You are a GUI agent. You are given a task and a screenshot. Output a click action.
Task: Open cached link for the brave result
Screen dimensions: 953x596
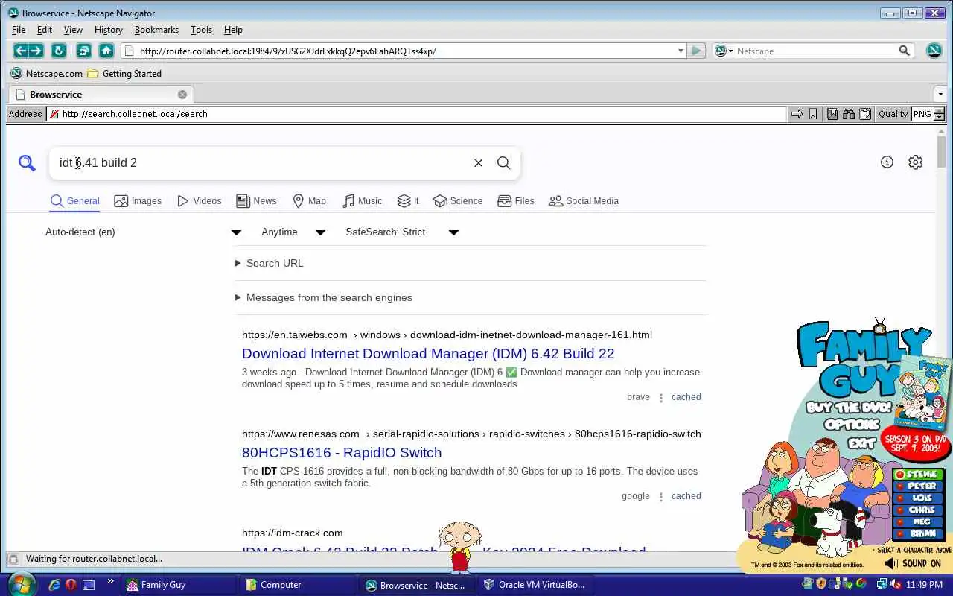click(686, 397)
